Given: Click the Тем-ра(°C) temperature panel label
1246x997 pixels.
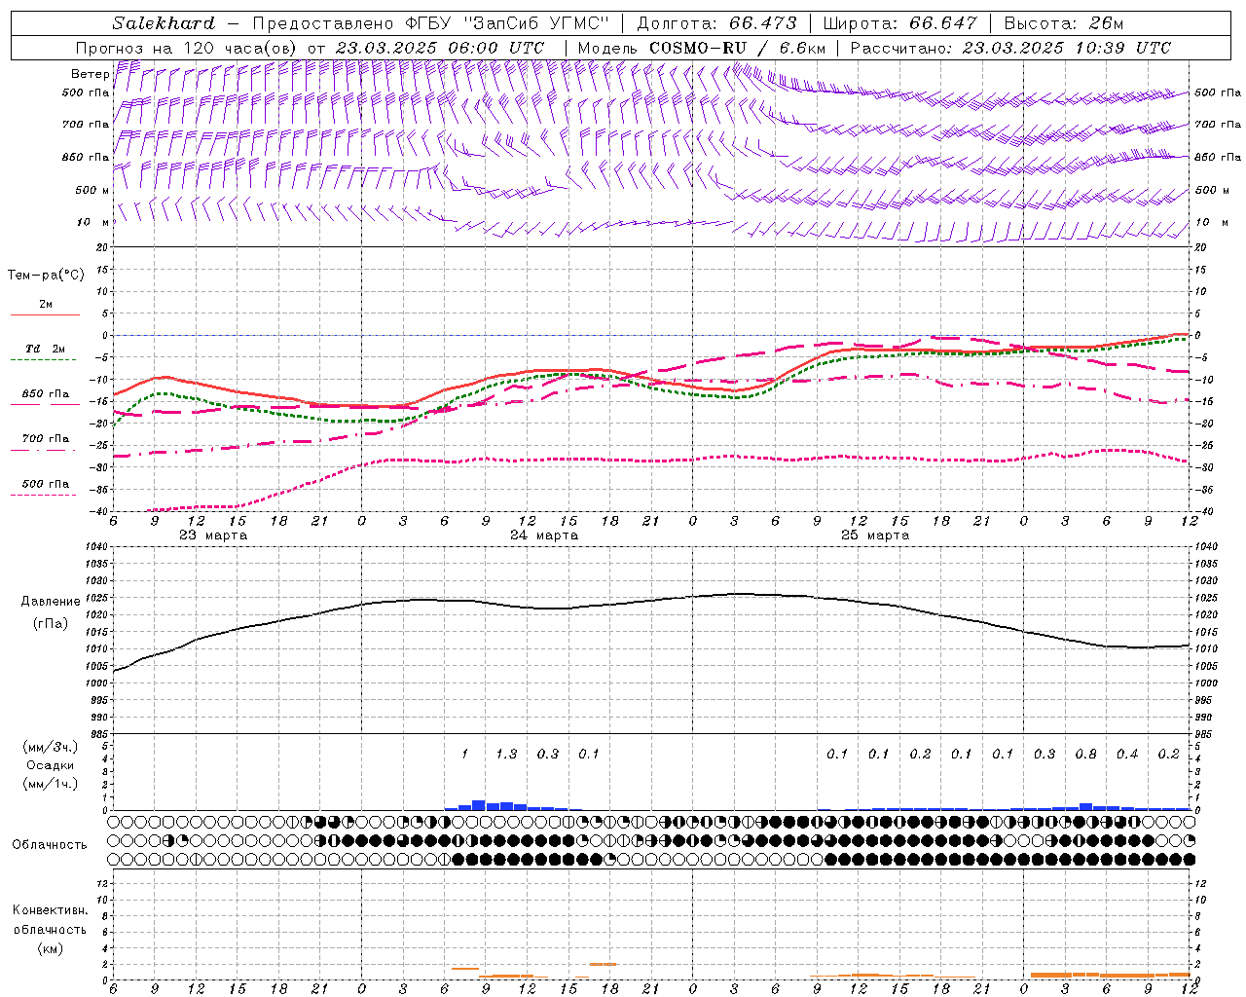Looking at the screenshot, I should [46, 276].
